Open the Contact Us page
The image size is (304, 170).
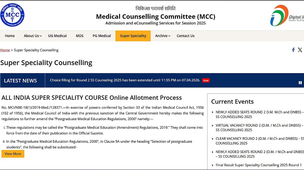click(185, 36)
